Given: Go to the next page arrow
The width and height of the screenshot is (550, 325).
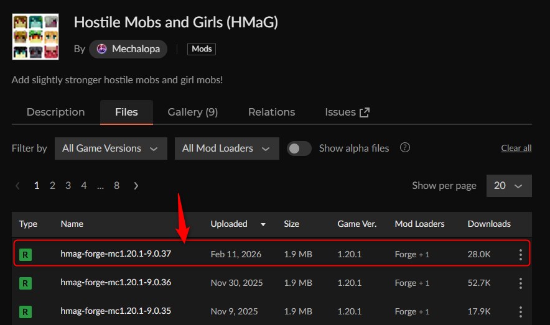Looking at the screenshot, I should 136,186.
